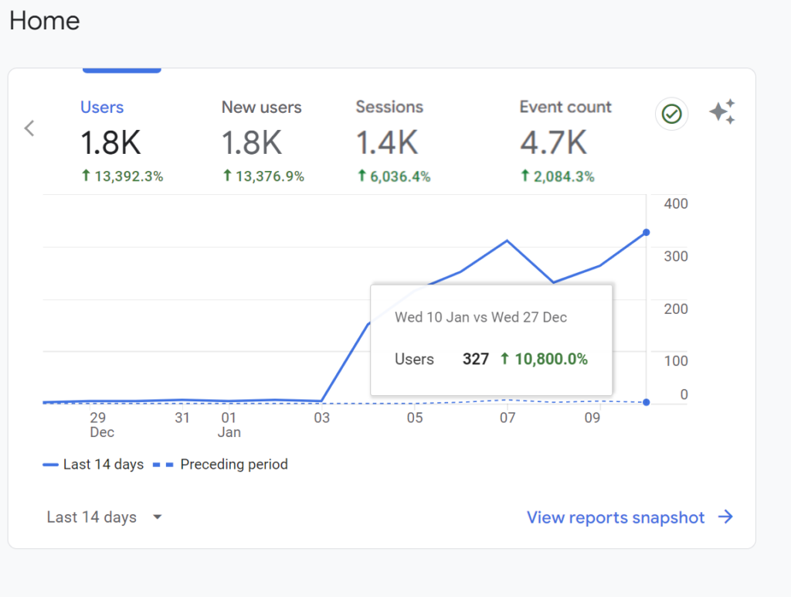Screen dimensions: 791x597
Task: Click the final data point on solid line
Action: pyautogui.click(x=646, y=232)
